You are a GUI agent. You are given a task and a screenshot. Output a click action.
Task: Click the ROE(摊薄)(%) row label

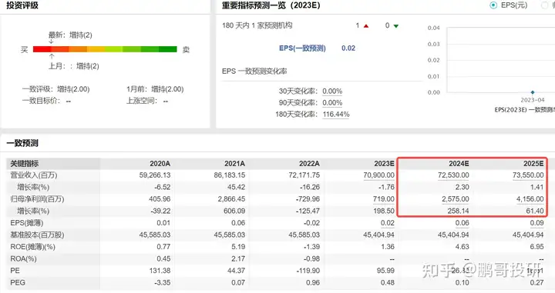32,247
